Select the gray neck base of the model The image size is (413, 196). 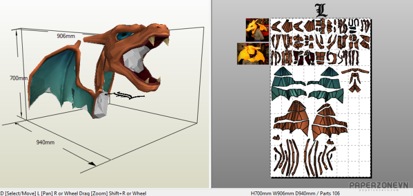click(x=101, y=105)
